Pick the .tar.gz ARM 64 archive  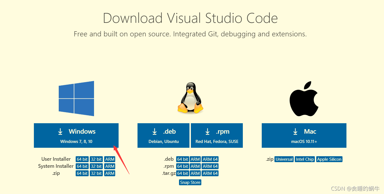(210, 173)
